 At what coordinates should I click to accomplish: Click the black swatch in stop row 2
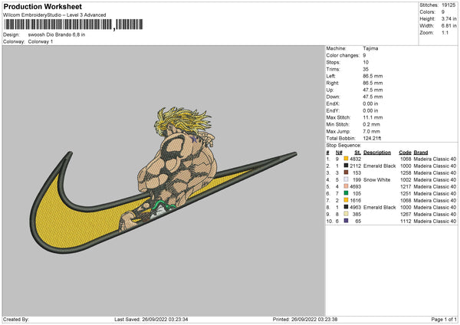[x=346, y=166]
